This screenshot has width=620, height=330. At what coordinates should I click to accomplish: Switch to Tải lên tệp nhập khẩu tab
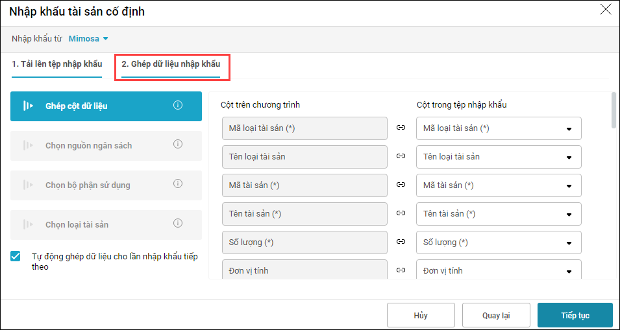coord(57,64)
